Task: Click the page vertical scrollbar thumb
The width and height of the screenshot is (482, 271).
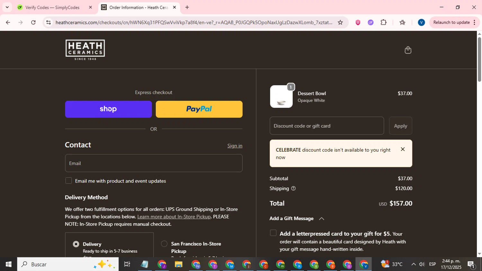Action: [x=479, y=59]
